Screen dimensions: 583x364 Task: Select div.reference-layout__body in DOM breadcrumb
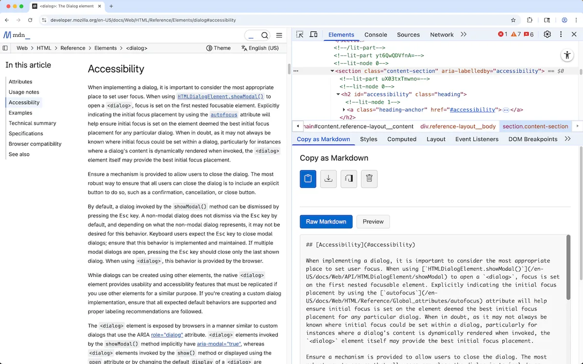[458, 126]
